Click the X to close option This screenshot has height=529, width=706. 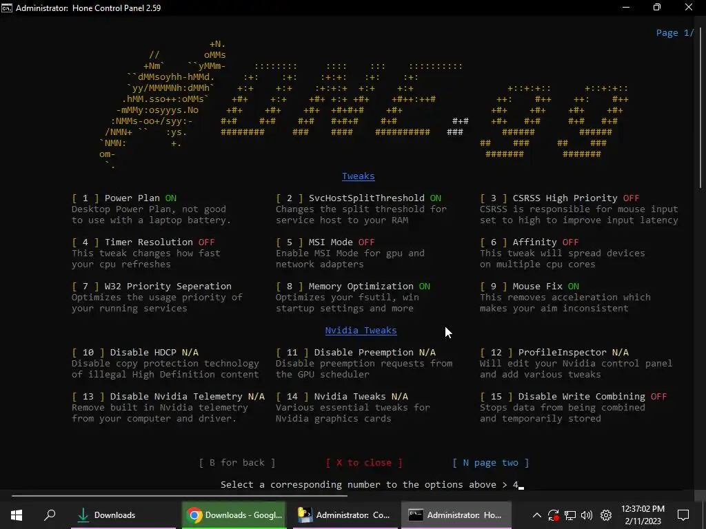pos(364,462)
